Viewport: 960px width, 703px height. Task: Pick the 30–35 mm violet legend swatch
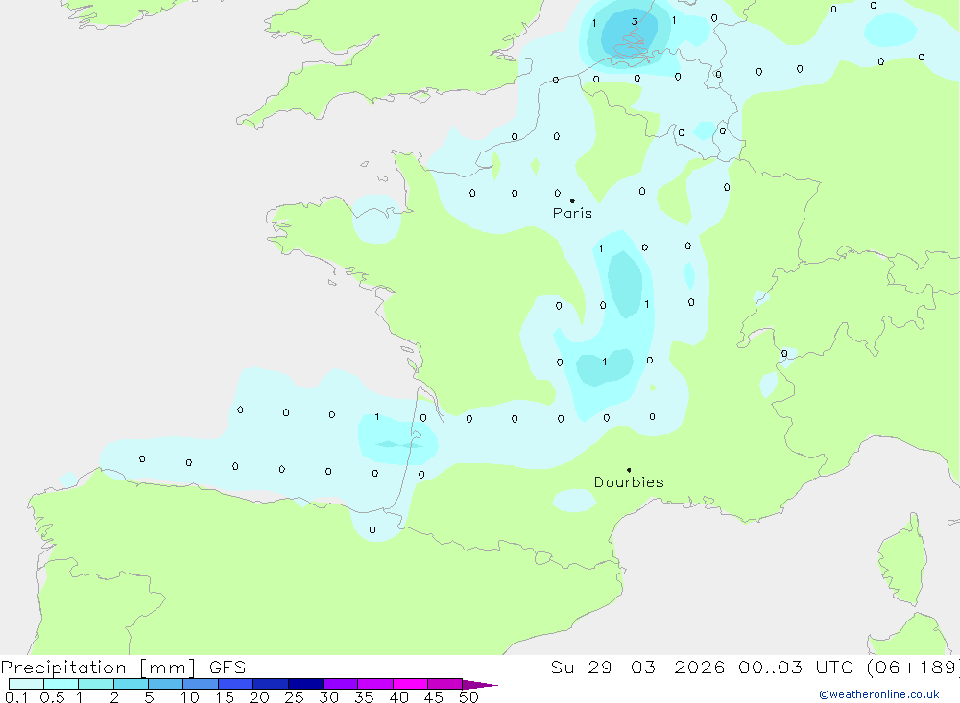pos(340,684)
